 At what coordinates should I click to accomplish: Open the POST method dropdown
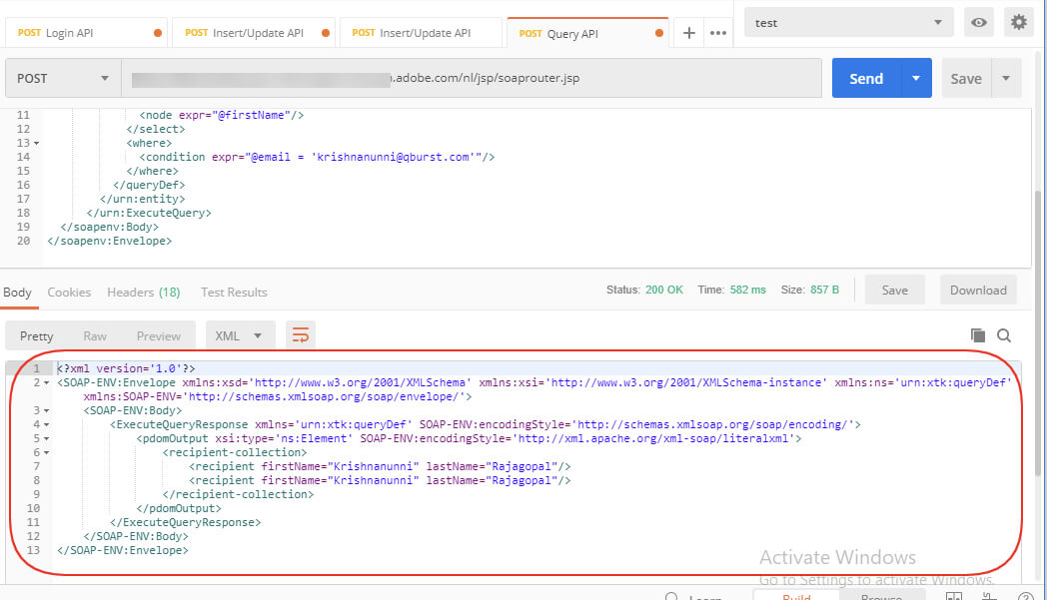coord(62,77)
